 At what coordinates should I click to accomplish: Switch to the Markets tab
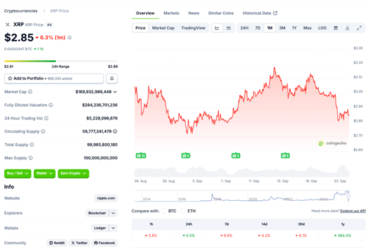click(x=171, y=13)
